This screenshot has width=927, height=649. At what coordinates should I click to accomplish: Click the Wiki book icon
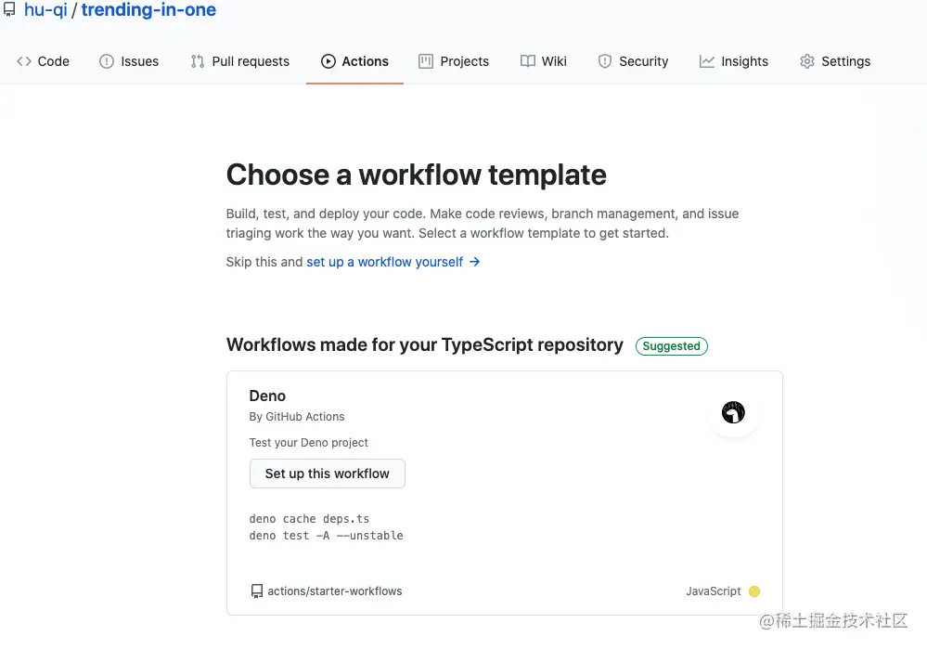click(527, 61)
